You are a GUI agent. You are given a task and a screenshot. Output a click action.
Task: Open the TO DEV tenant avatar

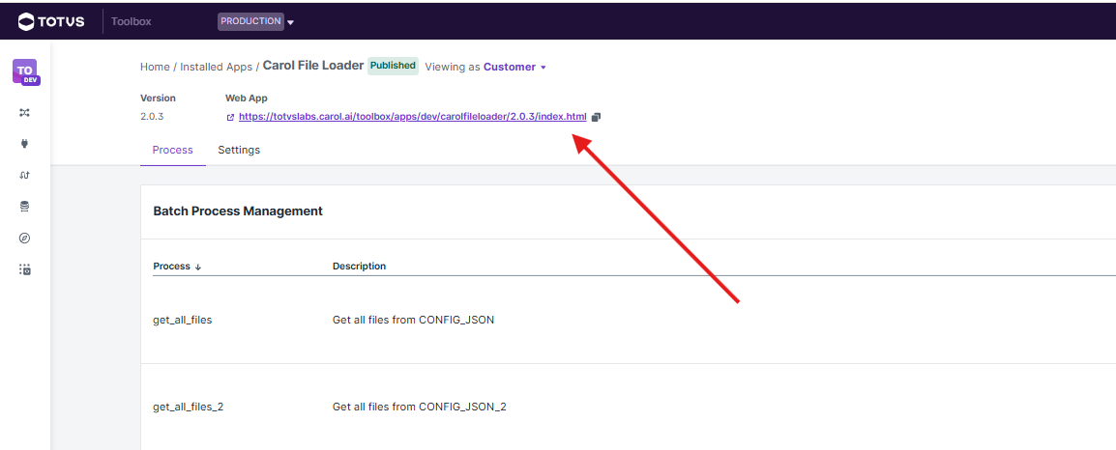[25, 72]
